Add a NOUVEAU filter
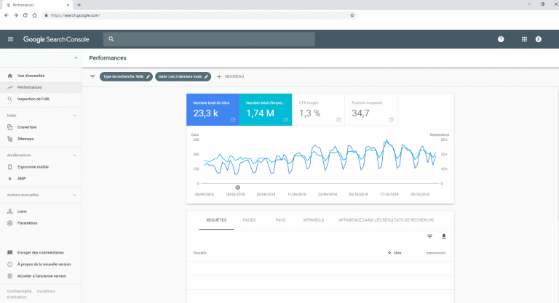 point(230,76)
